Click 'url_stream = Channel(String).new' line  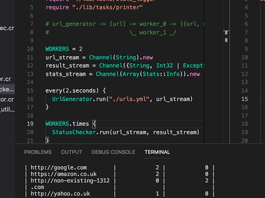(x=99, y=57)
